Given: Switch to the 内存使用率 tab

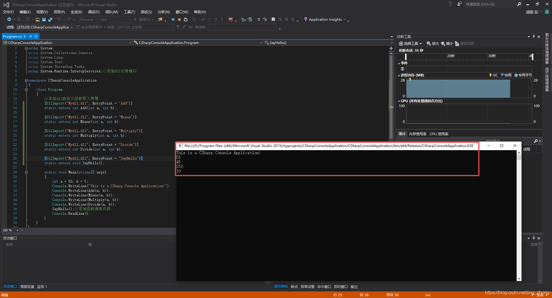Looking at the screenshot, I should (418, 134).
